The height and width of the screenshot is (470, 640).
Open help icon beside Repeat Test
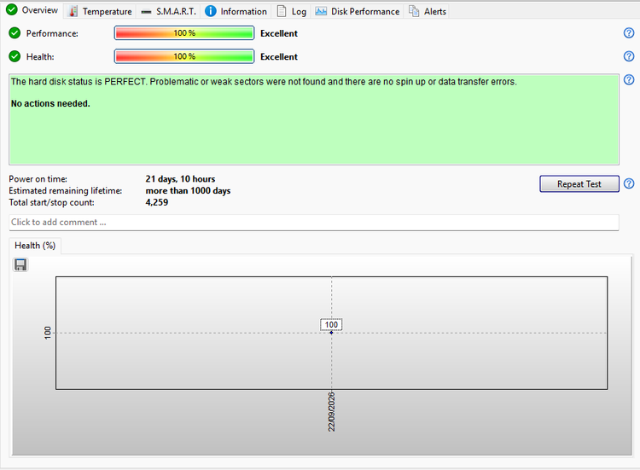point(629,184)
